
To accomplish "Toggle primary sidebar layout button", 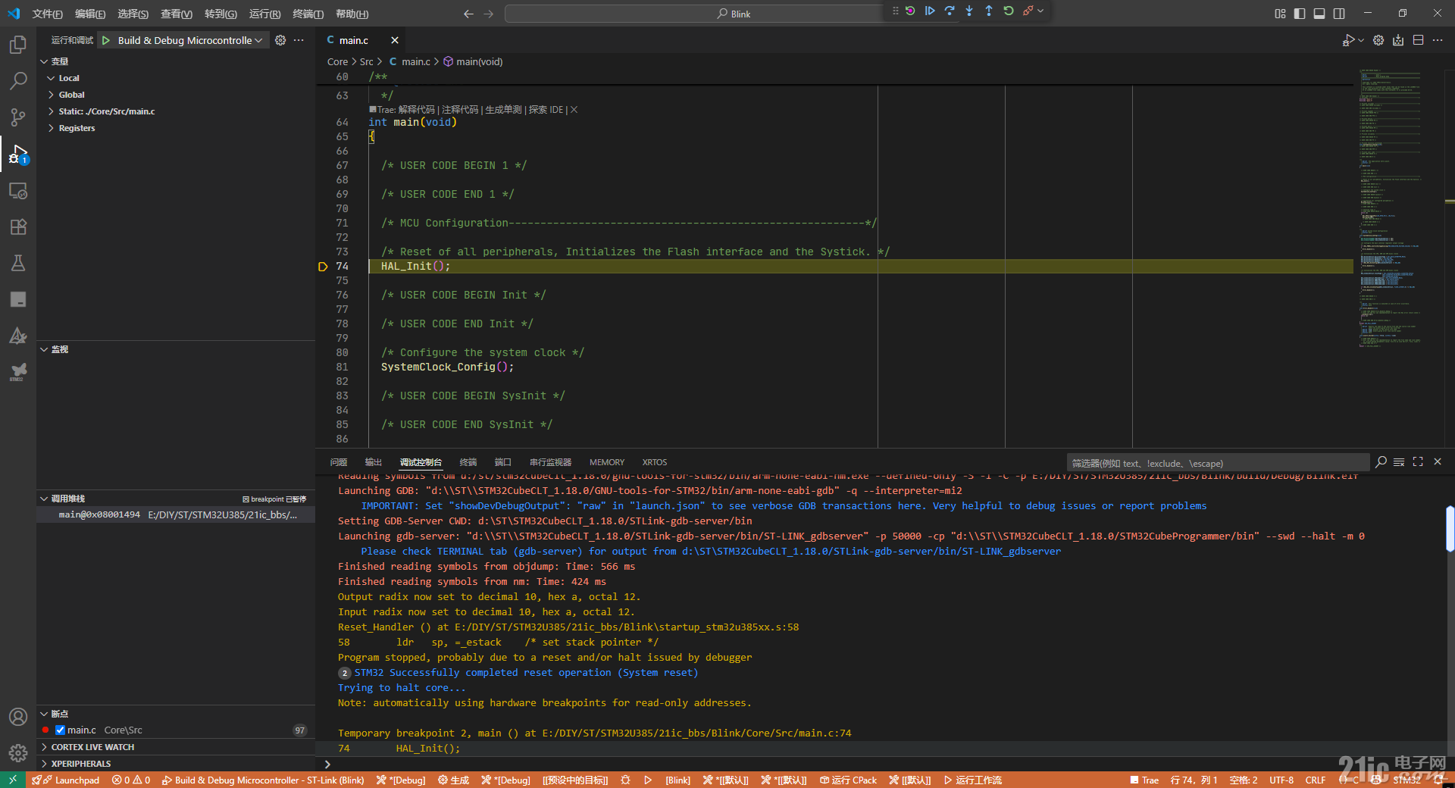I will tap(1300, 14).
